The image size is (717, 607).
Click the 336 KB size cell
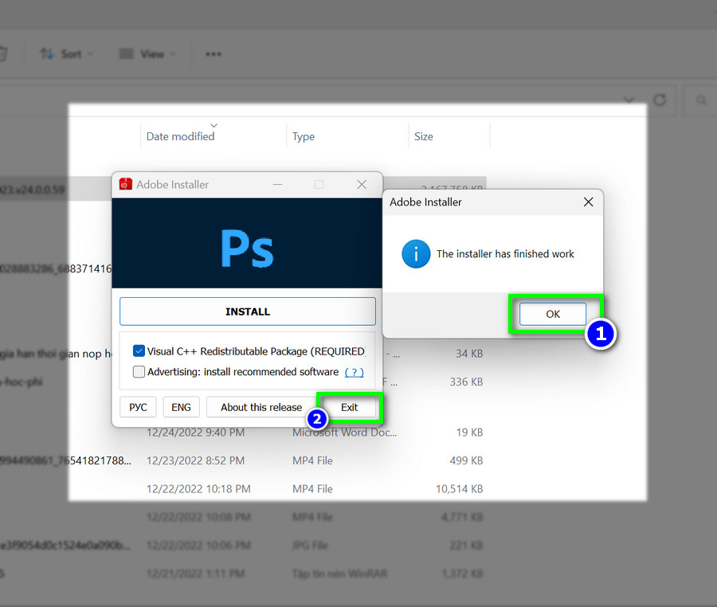click(466, 382)
